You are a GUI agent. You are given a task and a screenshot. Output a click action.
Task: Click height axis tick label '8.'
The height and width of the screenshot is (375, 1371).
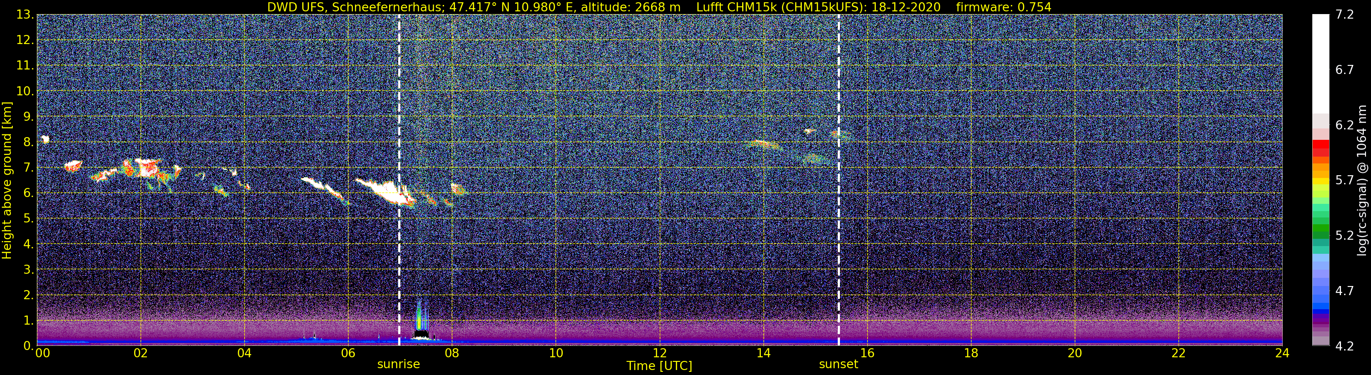[28, 143]
